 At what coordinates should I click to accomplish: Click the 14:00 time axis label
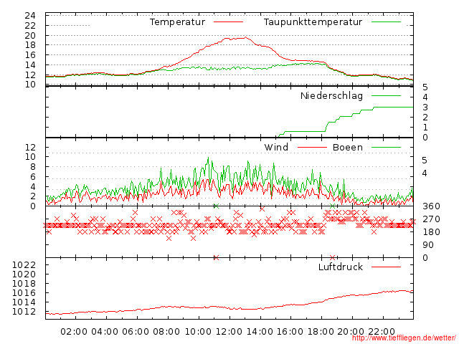pos(260,331)
